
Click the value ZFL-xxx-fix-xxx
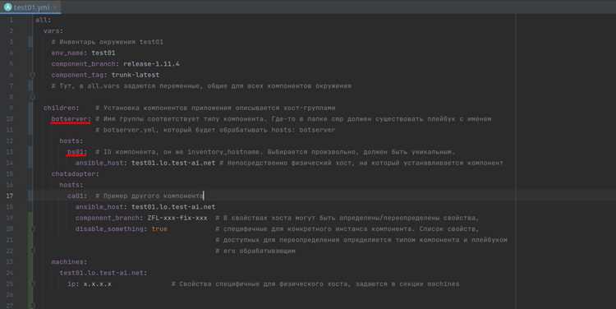[x=177, y=218]
